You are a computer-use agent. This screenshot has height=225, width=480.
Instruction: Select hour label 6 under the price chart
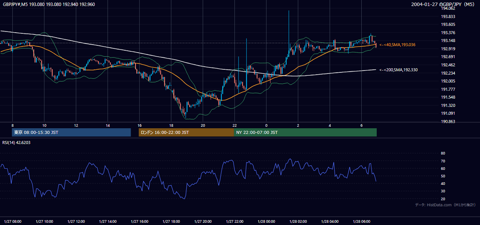361,125
